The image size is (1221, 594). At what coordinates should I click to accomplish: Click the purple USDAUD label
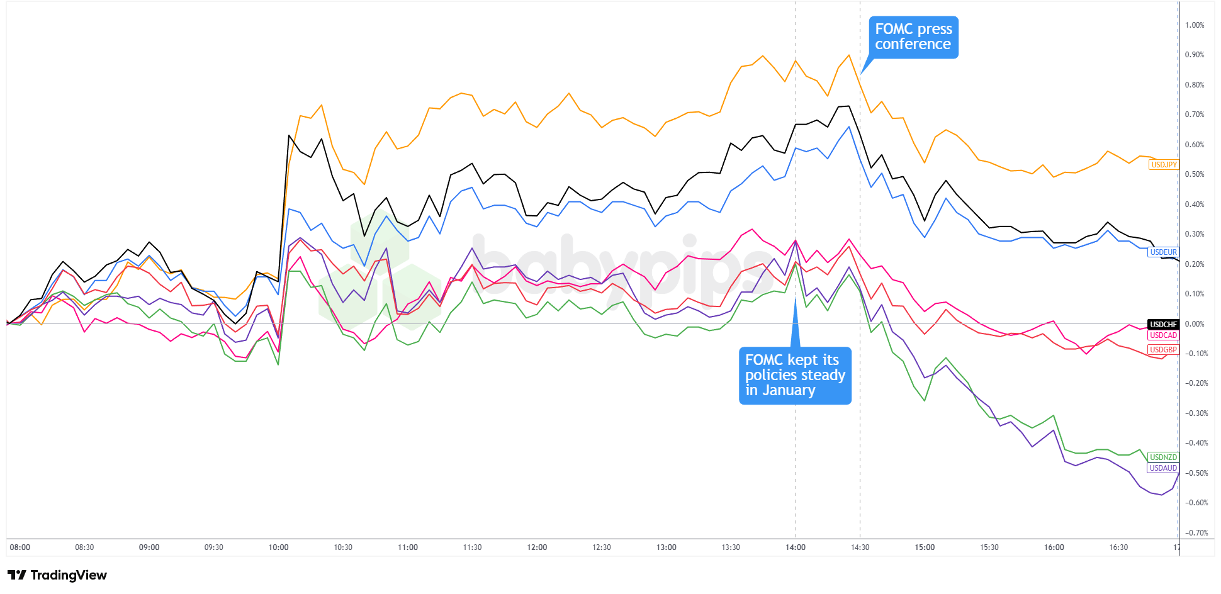click(1163, 468)
